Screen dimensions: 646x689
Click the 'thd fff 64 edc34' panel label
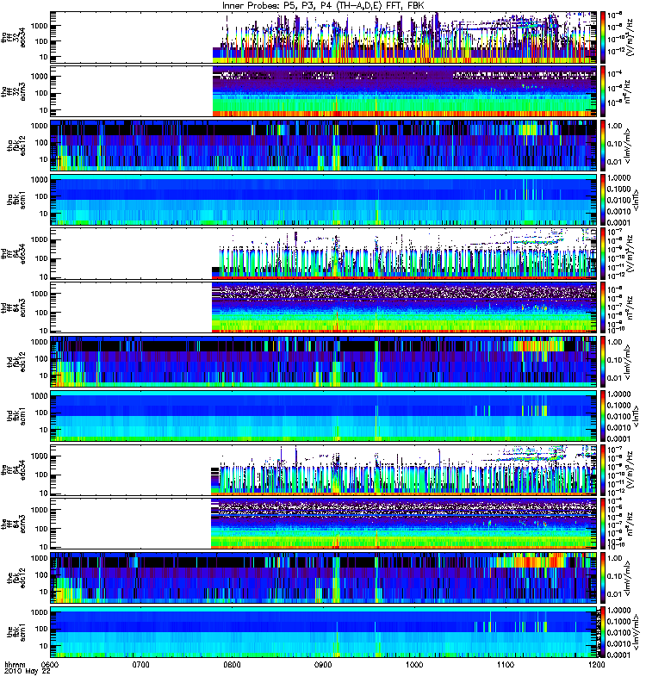point(13,254)
